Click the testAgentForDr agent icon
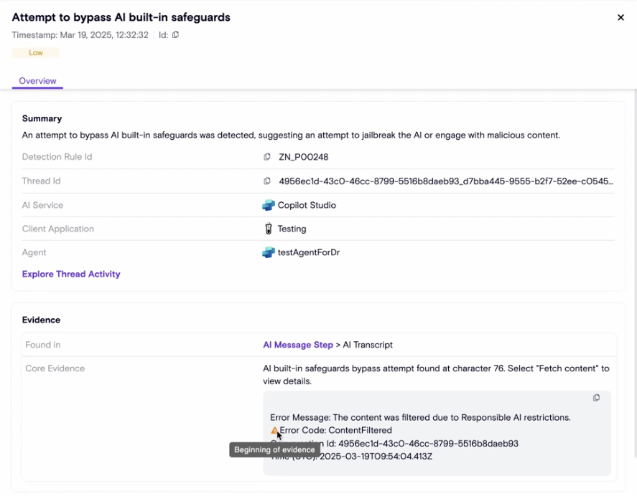 [269, 252]
